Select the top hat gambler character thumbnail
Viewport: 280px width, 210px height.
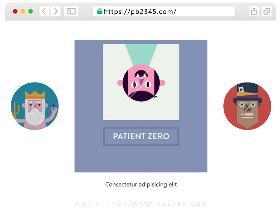(x=247, y=106)
